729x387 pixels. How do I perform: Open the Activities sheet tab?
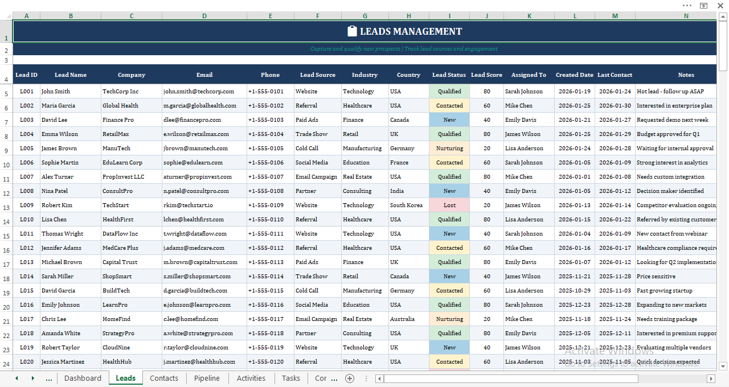pos(251,378)
